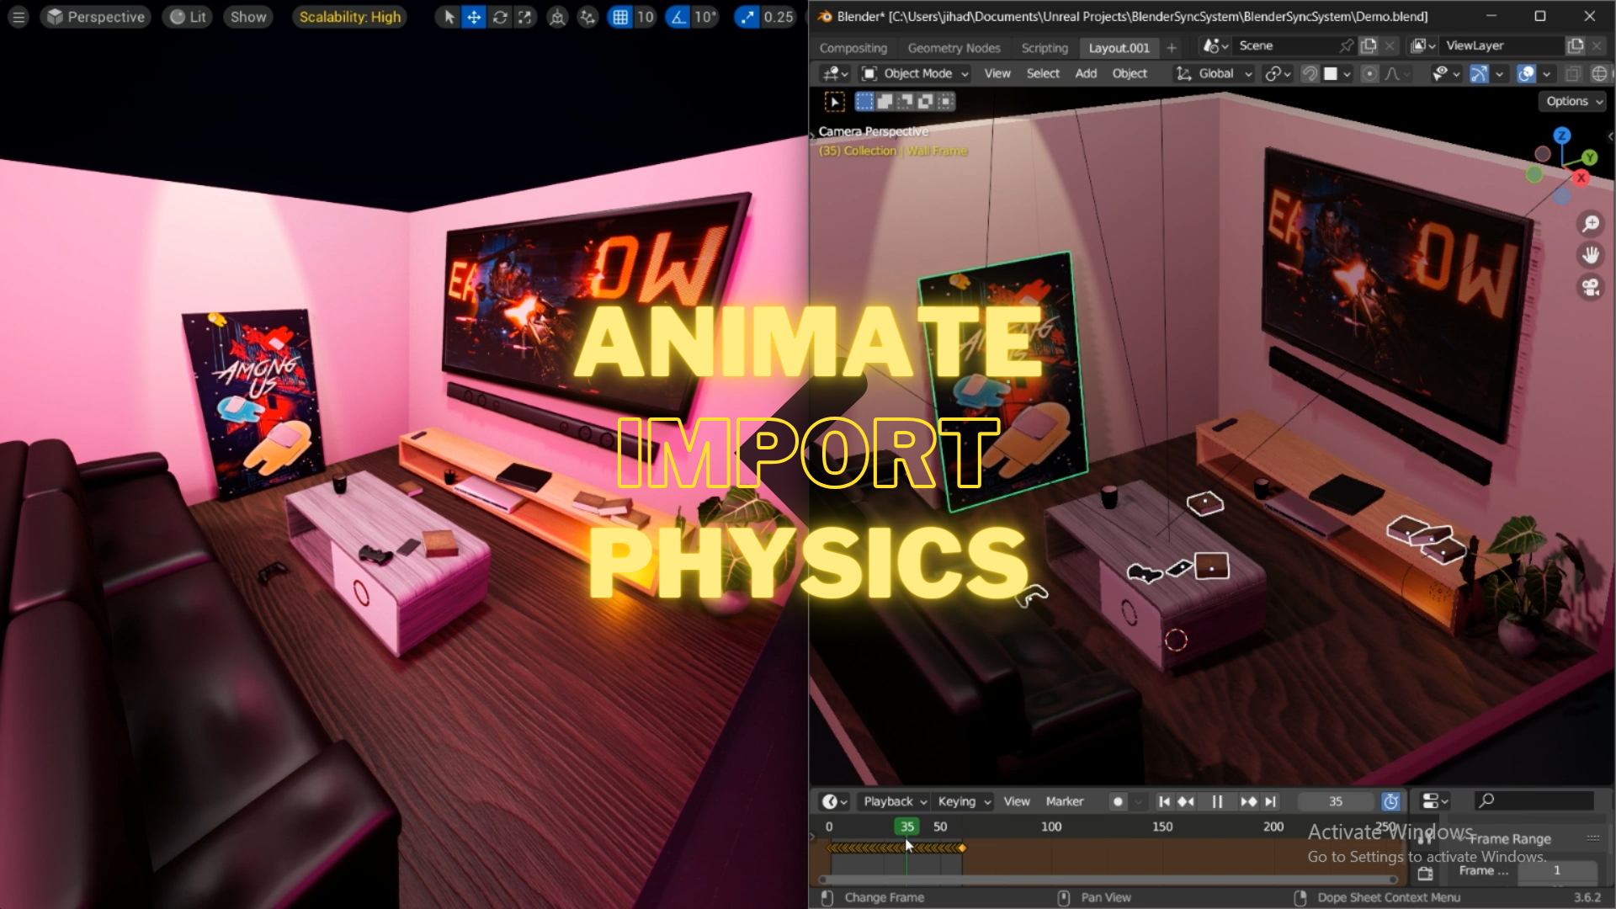Toggle Show Overlays in Blender viewport
Screen dimensions: 1616x909
(1526, 74)
